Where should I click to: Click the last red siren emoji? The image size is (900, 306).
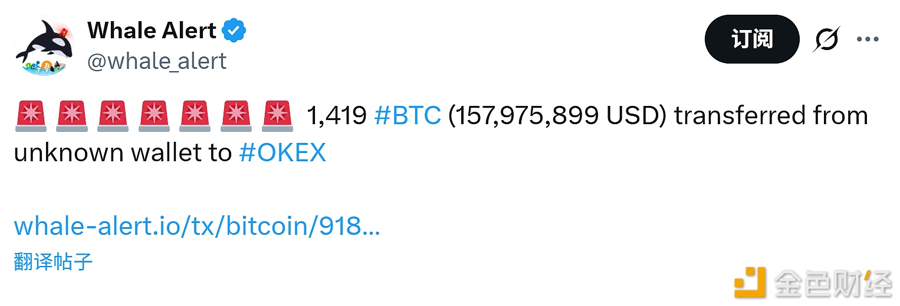point(277,115)
